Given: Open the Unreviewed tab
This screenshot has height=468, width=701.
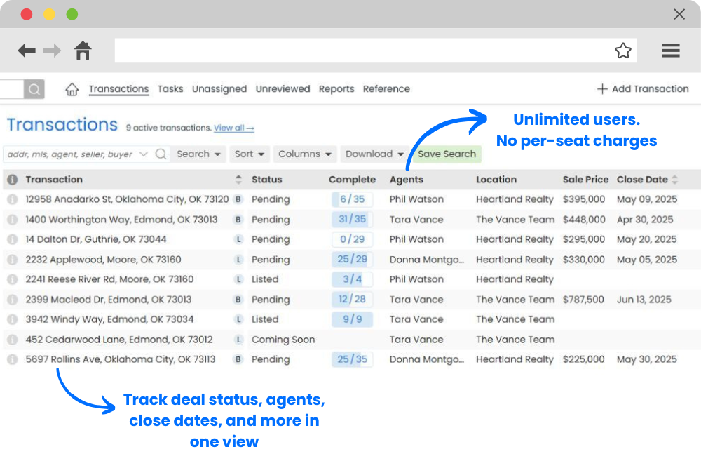Looking at the screenshot, I should 283,89.
